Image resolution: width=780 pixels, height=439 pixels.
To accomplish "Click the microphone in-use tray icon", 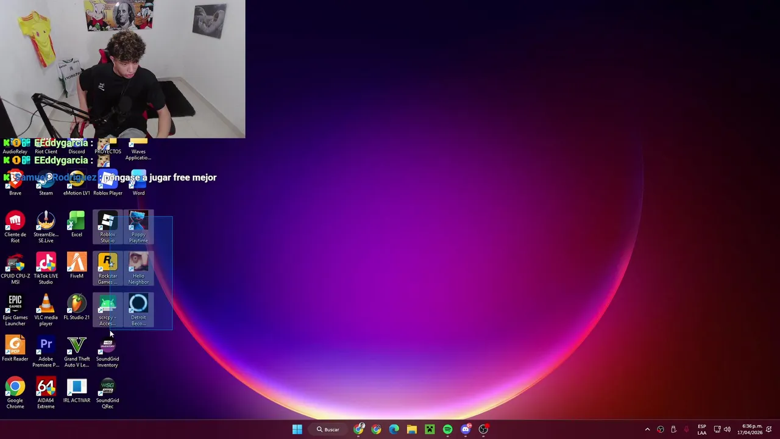I will pos(687,429).
